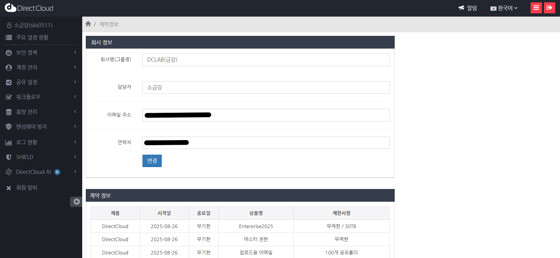Open the 한국어 language dropdown
This screenshot has height=258, width=560.
504,8
